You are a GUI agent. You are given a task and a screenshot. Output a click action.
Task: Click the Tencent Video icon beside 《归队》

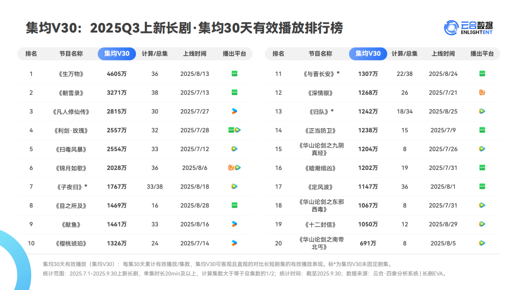481,111
